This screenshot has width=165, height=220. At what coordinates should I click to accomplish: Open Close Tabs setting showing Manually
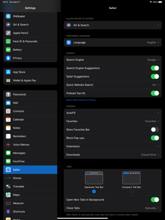(x=113, y=208)
